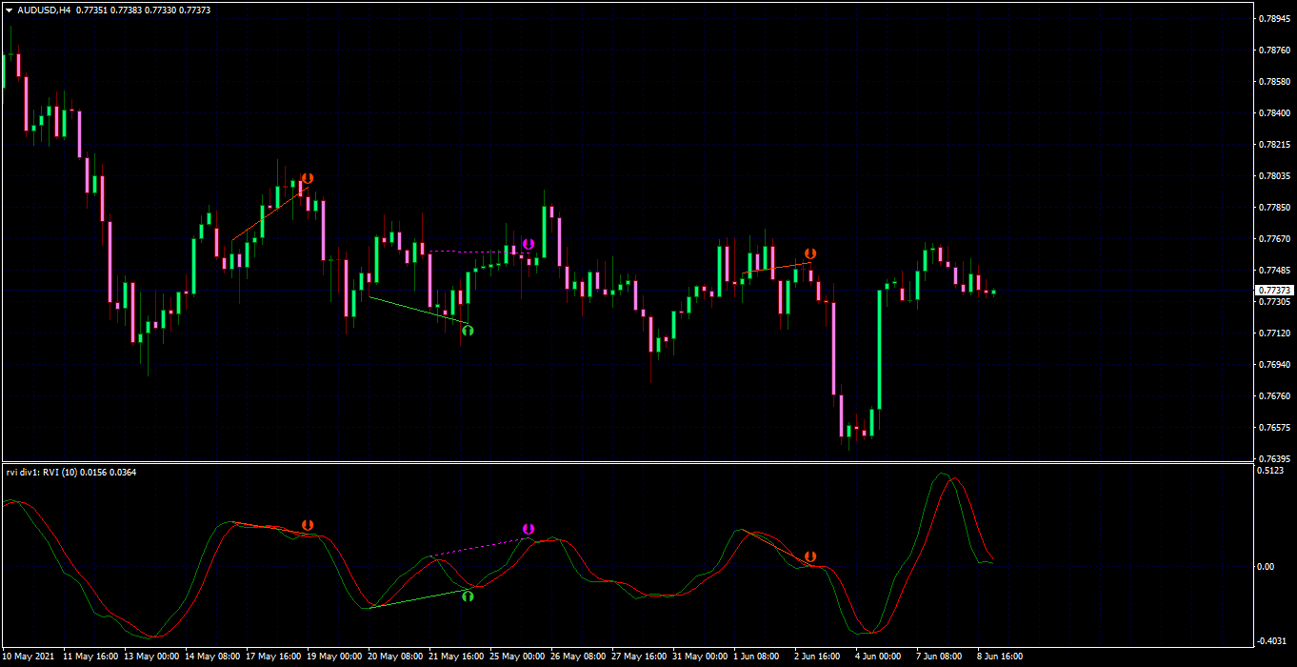Click the 14 May 08:00 time label
The height and width of the screenshot is (667, 1297).
coord(212,657)
